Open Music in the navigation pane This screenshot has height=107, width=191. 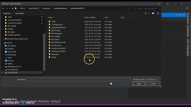10,58
